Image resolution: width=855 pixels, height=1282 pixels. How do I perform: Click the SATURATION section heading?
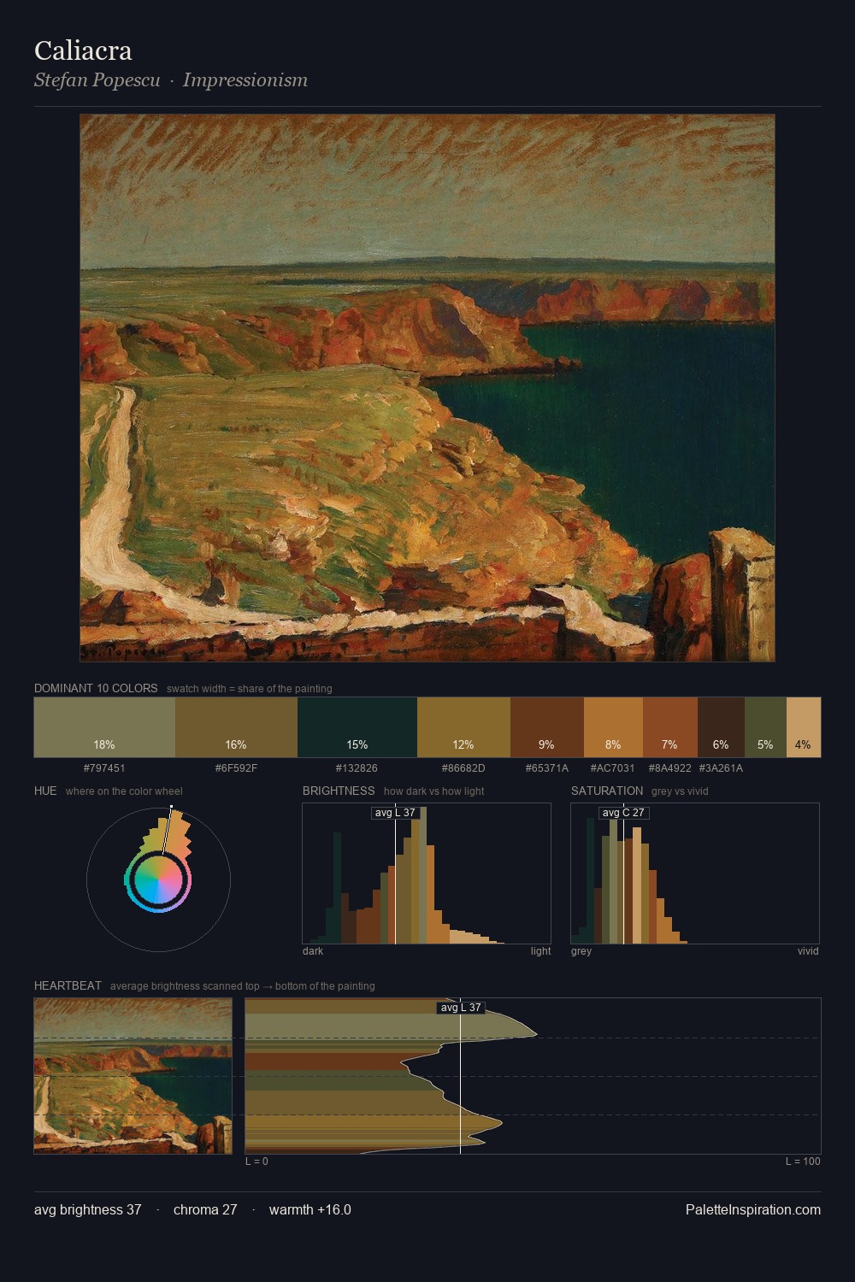pos(607,791)
